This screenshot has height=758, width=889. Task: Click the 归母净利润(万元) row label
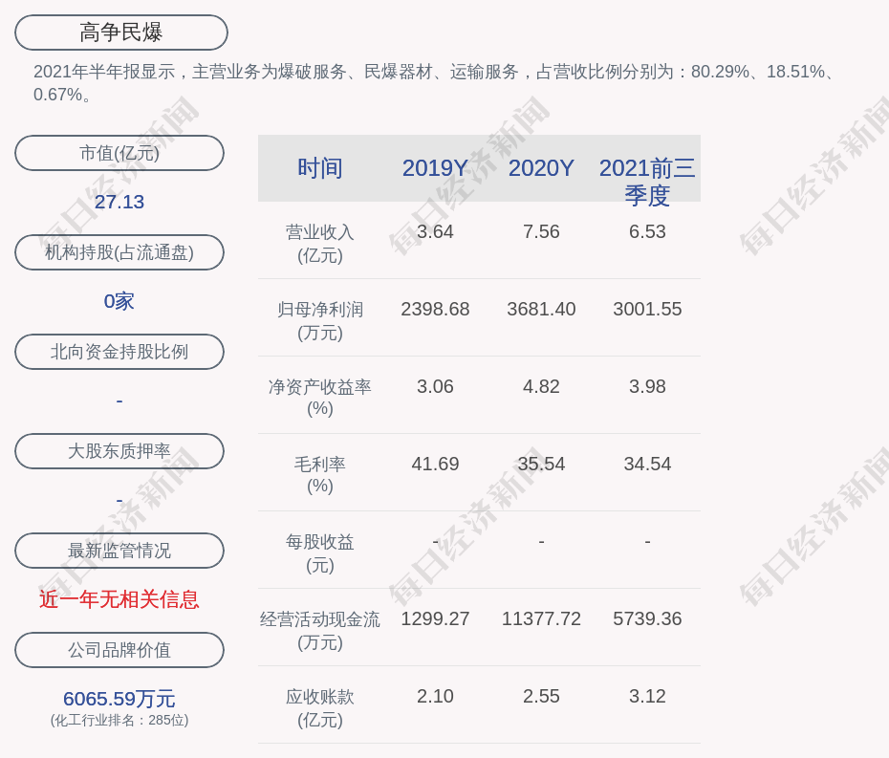pos(320,320)
